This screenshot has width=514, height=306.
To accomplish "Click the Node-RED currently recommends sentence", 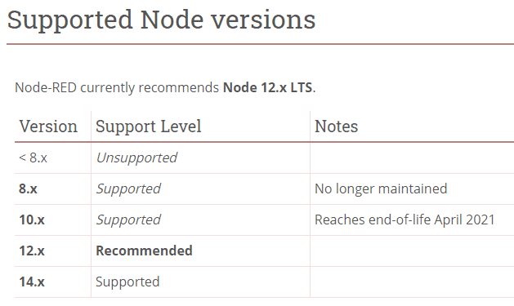I will (x=165, y=88).
